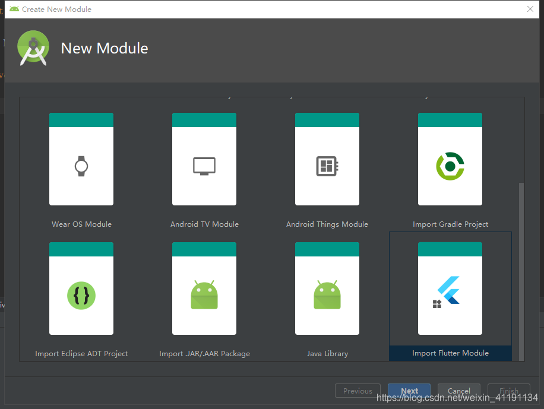The width and height of the screenshot is (544, 409).
Task: Click the Import Eclipse ADT Project label
Action: 81,354
